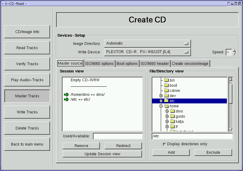Image resolution: width=243 pixels, height=171 pixels.
Task: Select the guido folder icon
Action: (x=172, y=116)
